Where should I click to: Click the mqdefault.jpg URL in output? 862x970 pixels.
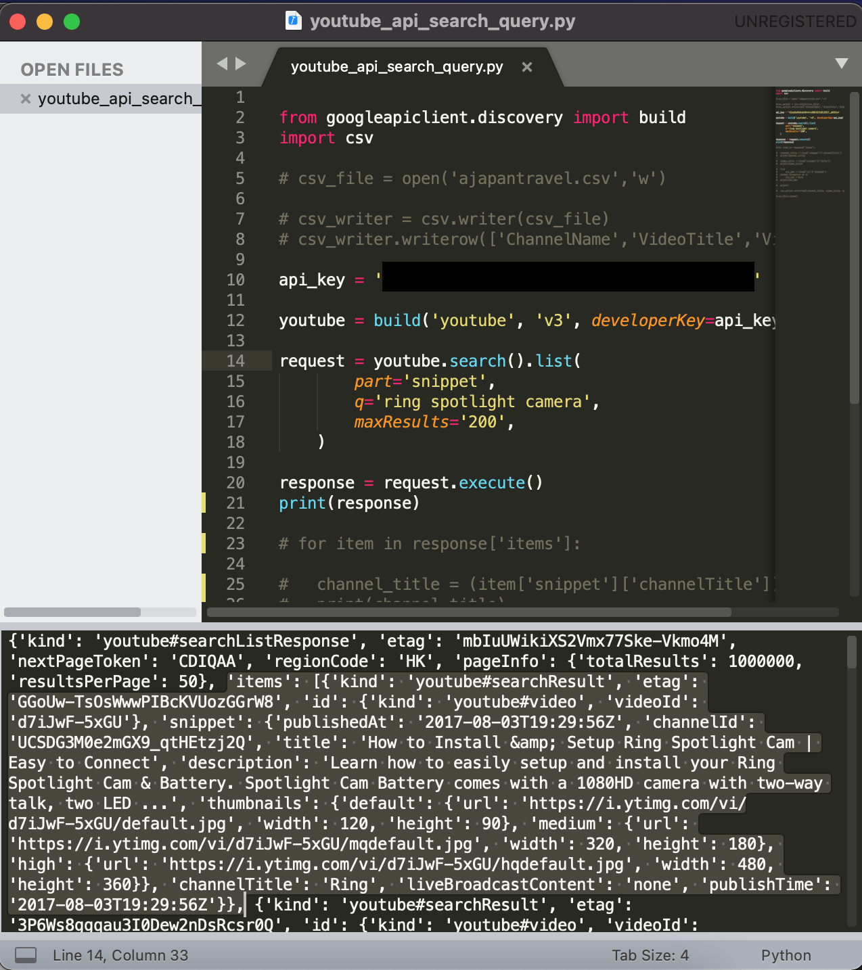[249, 844]
